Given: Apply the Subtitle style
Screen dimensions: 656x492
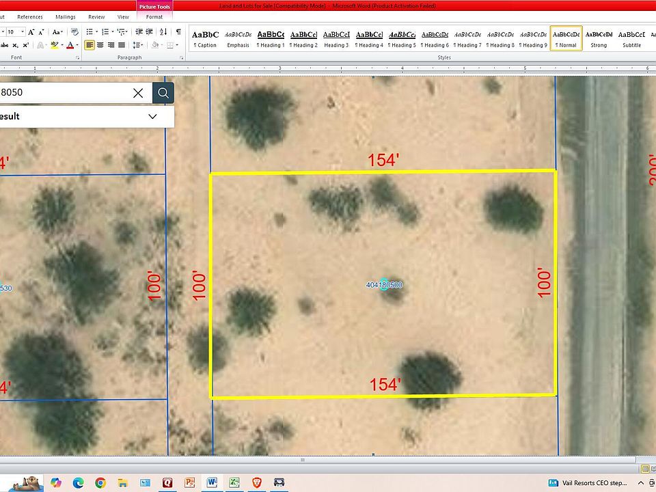Looking at the screenshot, I should click(x=631, y=38).
